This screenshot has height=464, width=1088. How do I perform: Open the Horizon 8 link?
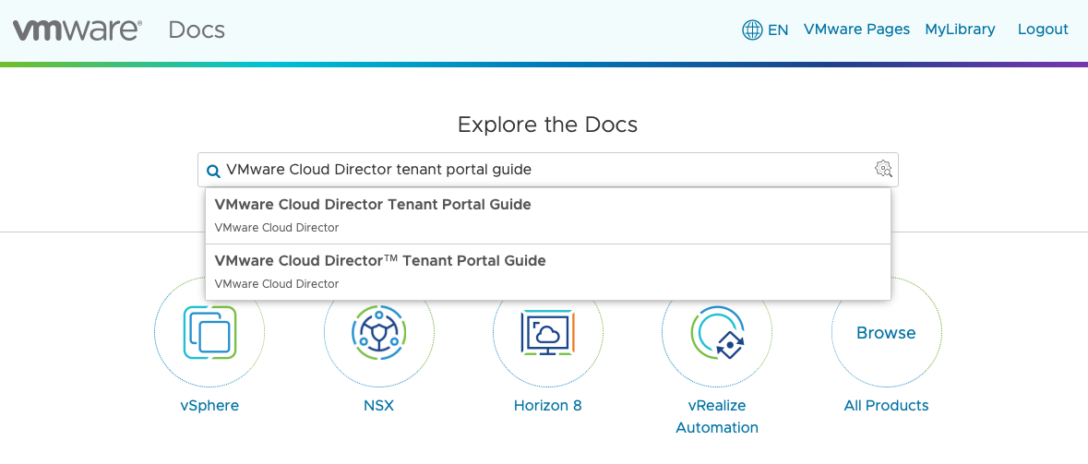547,405
